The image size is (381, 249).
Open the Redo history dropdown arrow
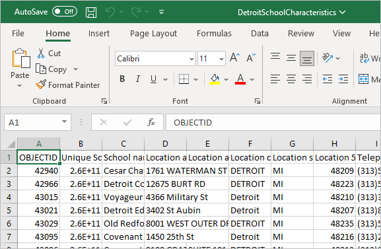tap(147, 11)
